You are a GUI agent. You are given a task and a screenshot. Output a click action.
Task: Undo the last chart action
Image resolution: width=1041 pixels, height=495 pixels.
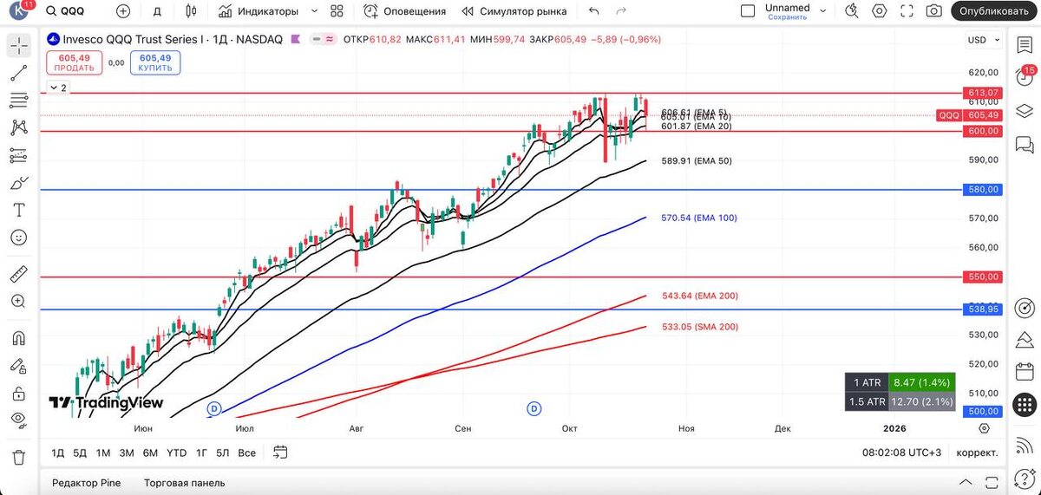click(594, 11)
